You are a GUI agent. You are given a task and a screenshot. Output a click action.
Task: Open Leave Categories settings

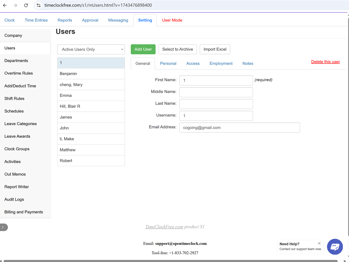[26, 124]
